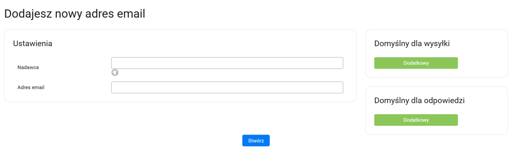Switch the default reply status button
This screenshot has height=152, width=513.
point(416,120)
